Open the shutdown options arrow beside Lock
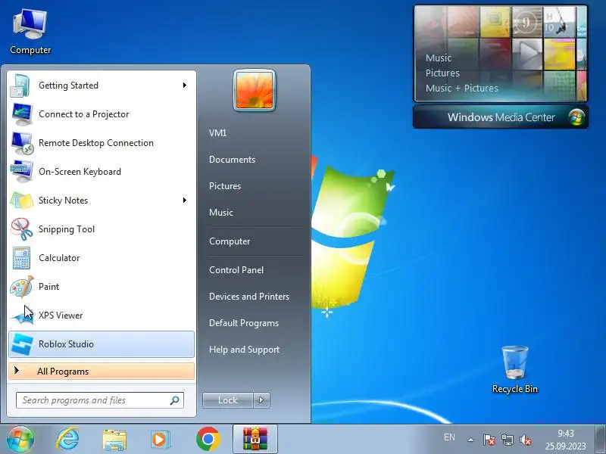This screenshot has height=454, width=606. [x=261, y=400]
